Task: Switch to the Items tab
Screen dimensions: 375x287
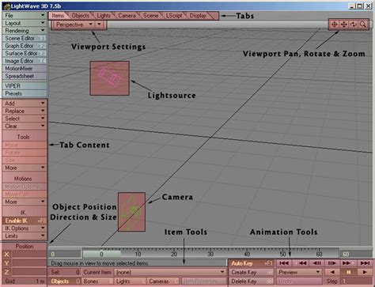Action: (x=58, y=16)
